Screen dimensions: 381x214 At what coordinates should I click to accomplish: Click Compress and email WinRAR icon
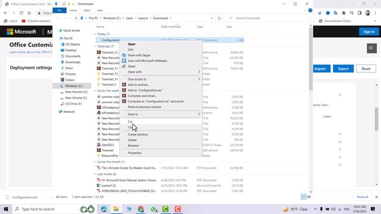point(124,96)
